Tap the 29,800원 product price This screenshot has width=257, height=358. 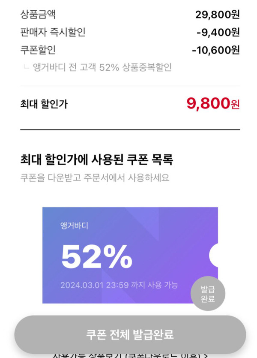[x=217, y=14]
